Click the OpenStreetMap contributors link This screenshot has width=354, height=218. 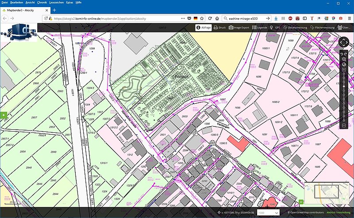click(x=300, y=213)
